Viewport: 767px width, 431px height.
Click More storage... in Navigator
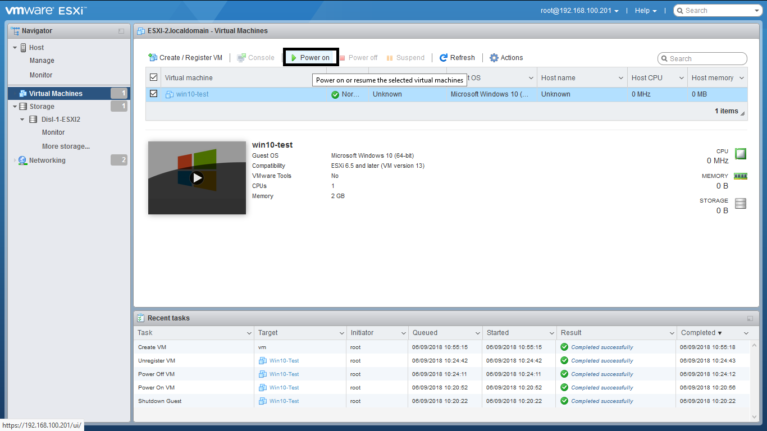pyautogui.click(x=66, y=146)
